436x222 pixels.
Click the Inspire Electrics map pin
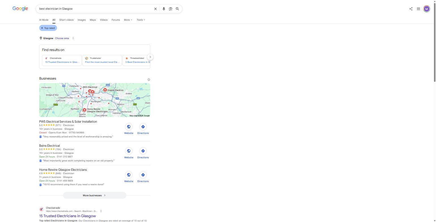point(105,90)
